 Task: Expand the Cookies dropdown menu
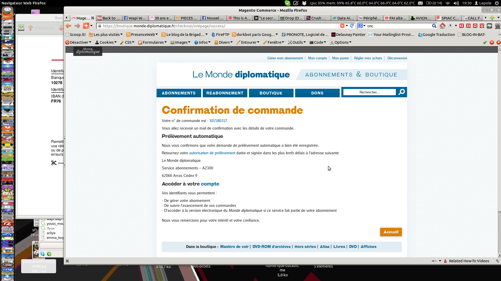pos(106,42)
